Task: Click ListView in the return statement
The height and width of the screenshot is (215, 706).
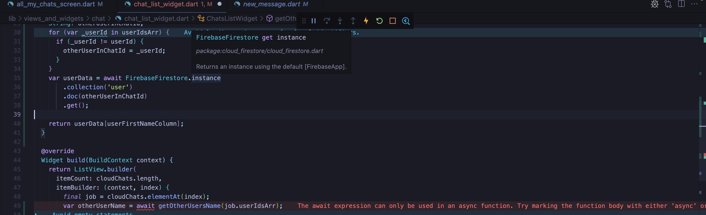Action: point(89,169)
